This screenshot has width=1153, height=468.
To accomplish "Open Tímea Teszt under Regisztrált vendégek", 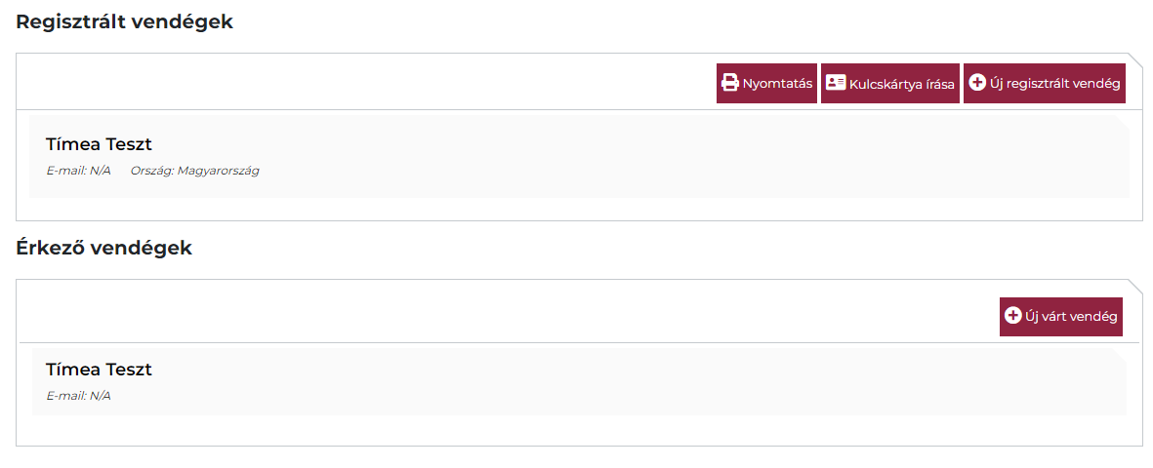I will pyautogui.click(x=99, y=144).
